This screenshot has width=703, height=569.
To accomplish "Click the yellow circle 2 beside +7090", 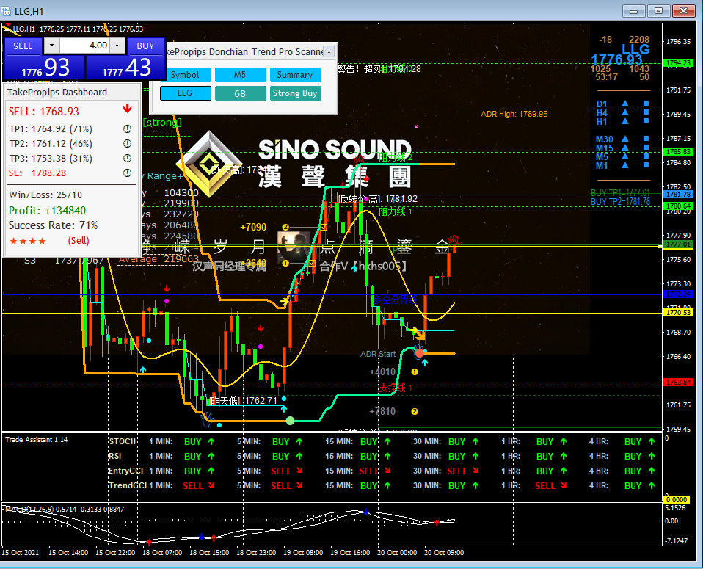I will click(x=285, y=227).
